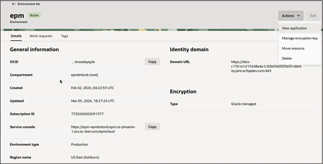Open the Tags tab
This screenshot has width=323, height=164.
(x=64, y=36)
